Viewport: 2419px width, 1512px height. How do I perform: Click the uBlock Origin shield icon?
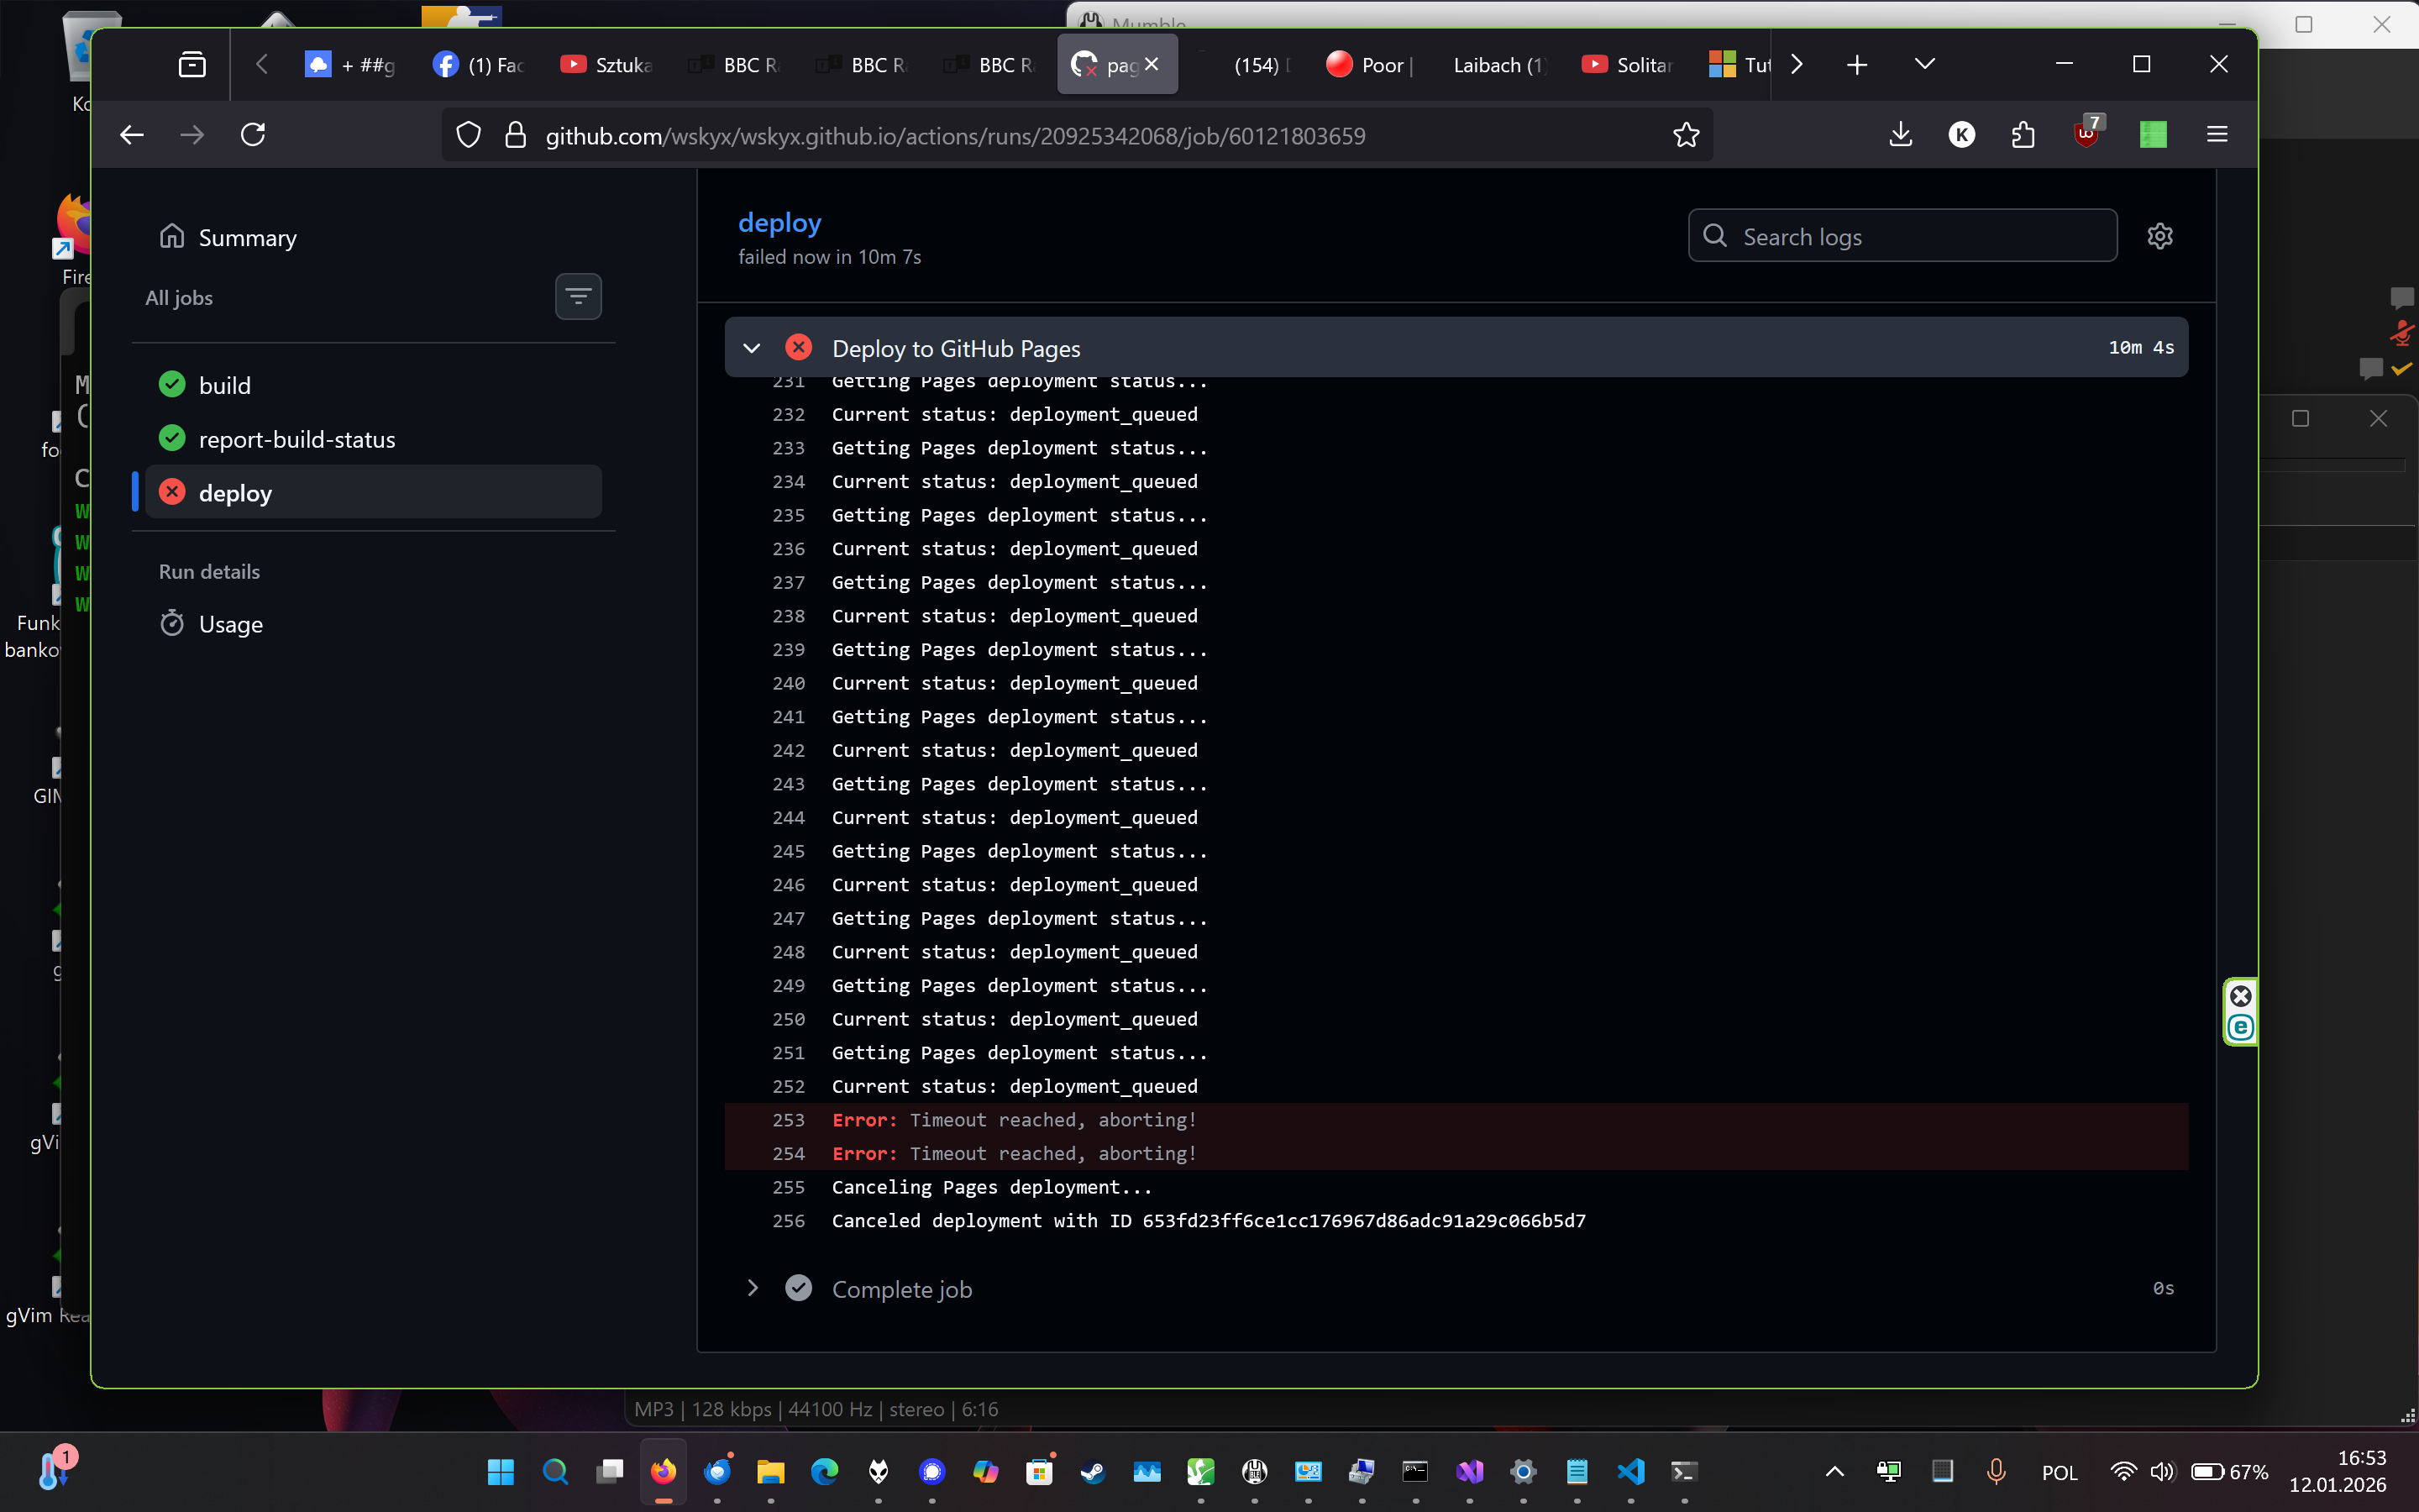pyautogui.click(x=2086, y=135)
